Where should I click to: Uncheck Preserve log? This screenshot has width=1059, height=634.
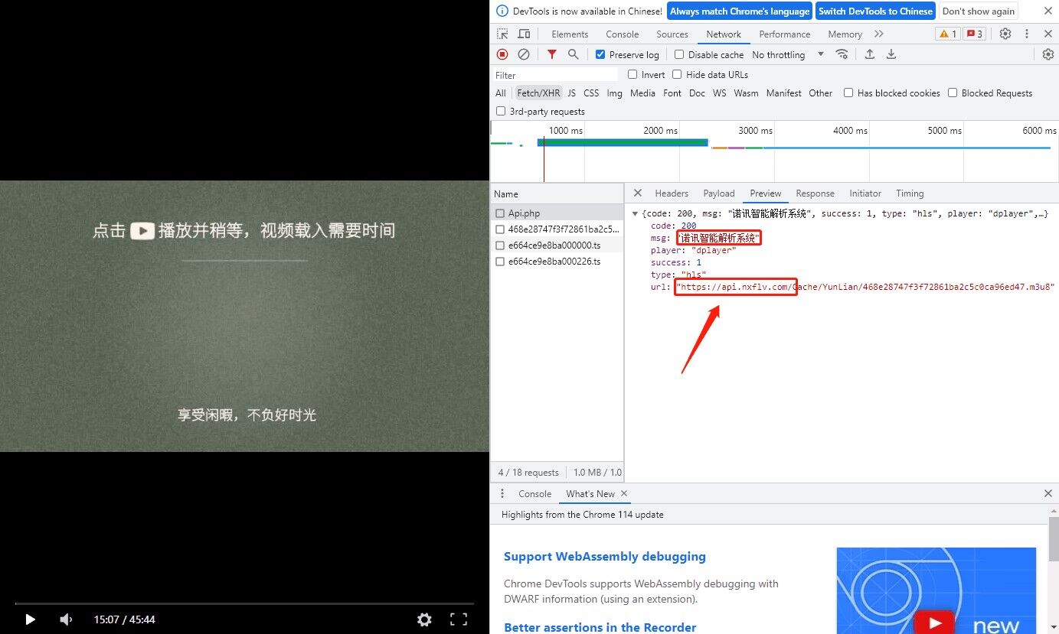point(600,54)
